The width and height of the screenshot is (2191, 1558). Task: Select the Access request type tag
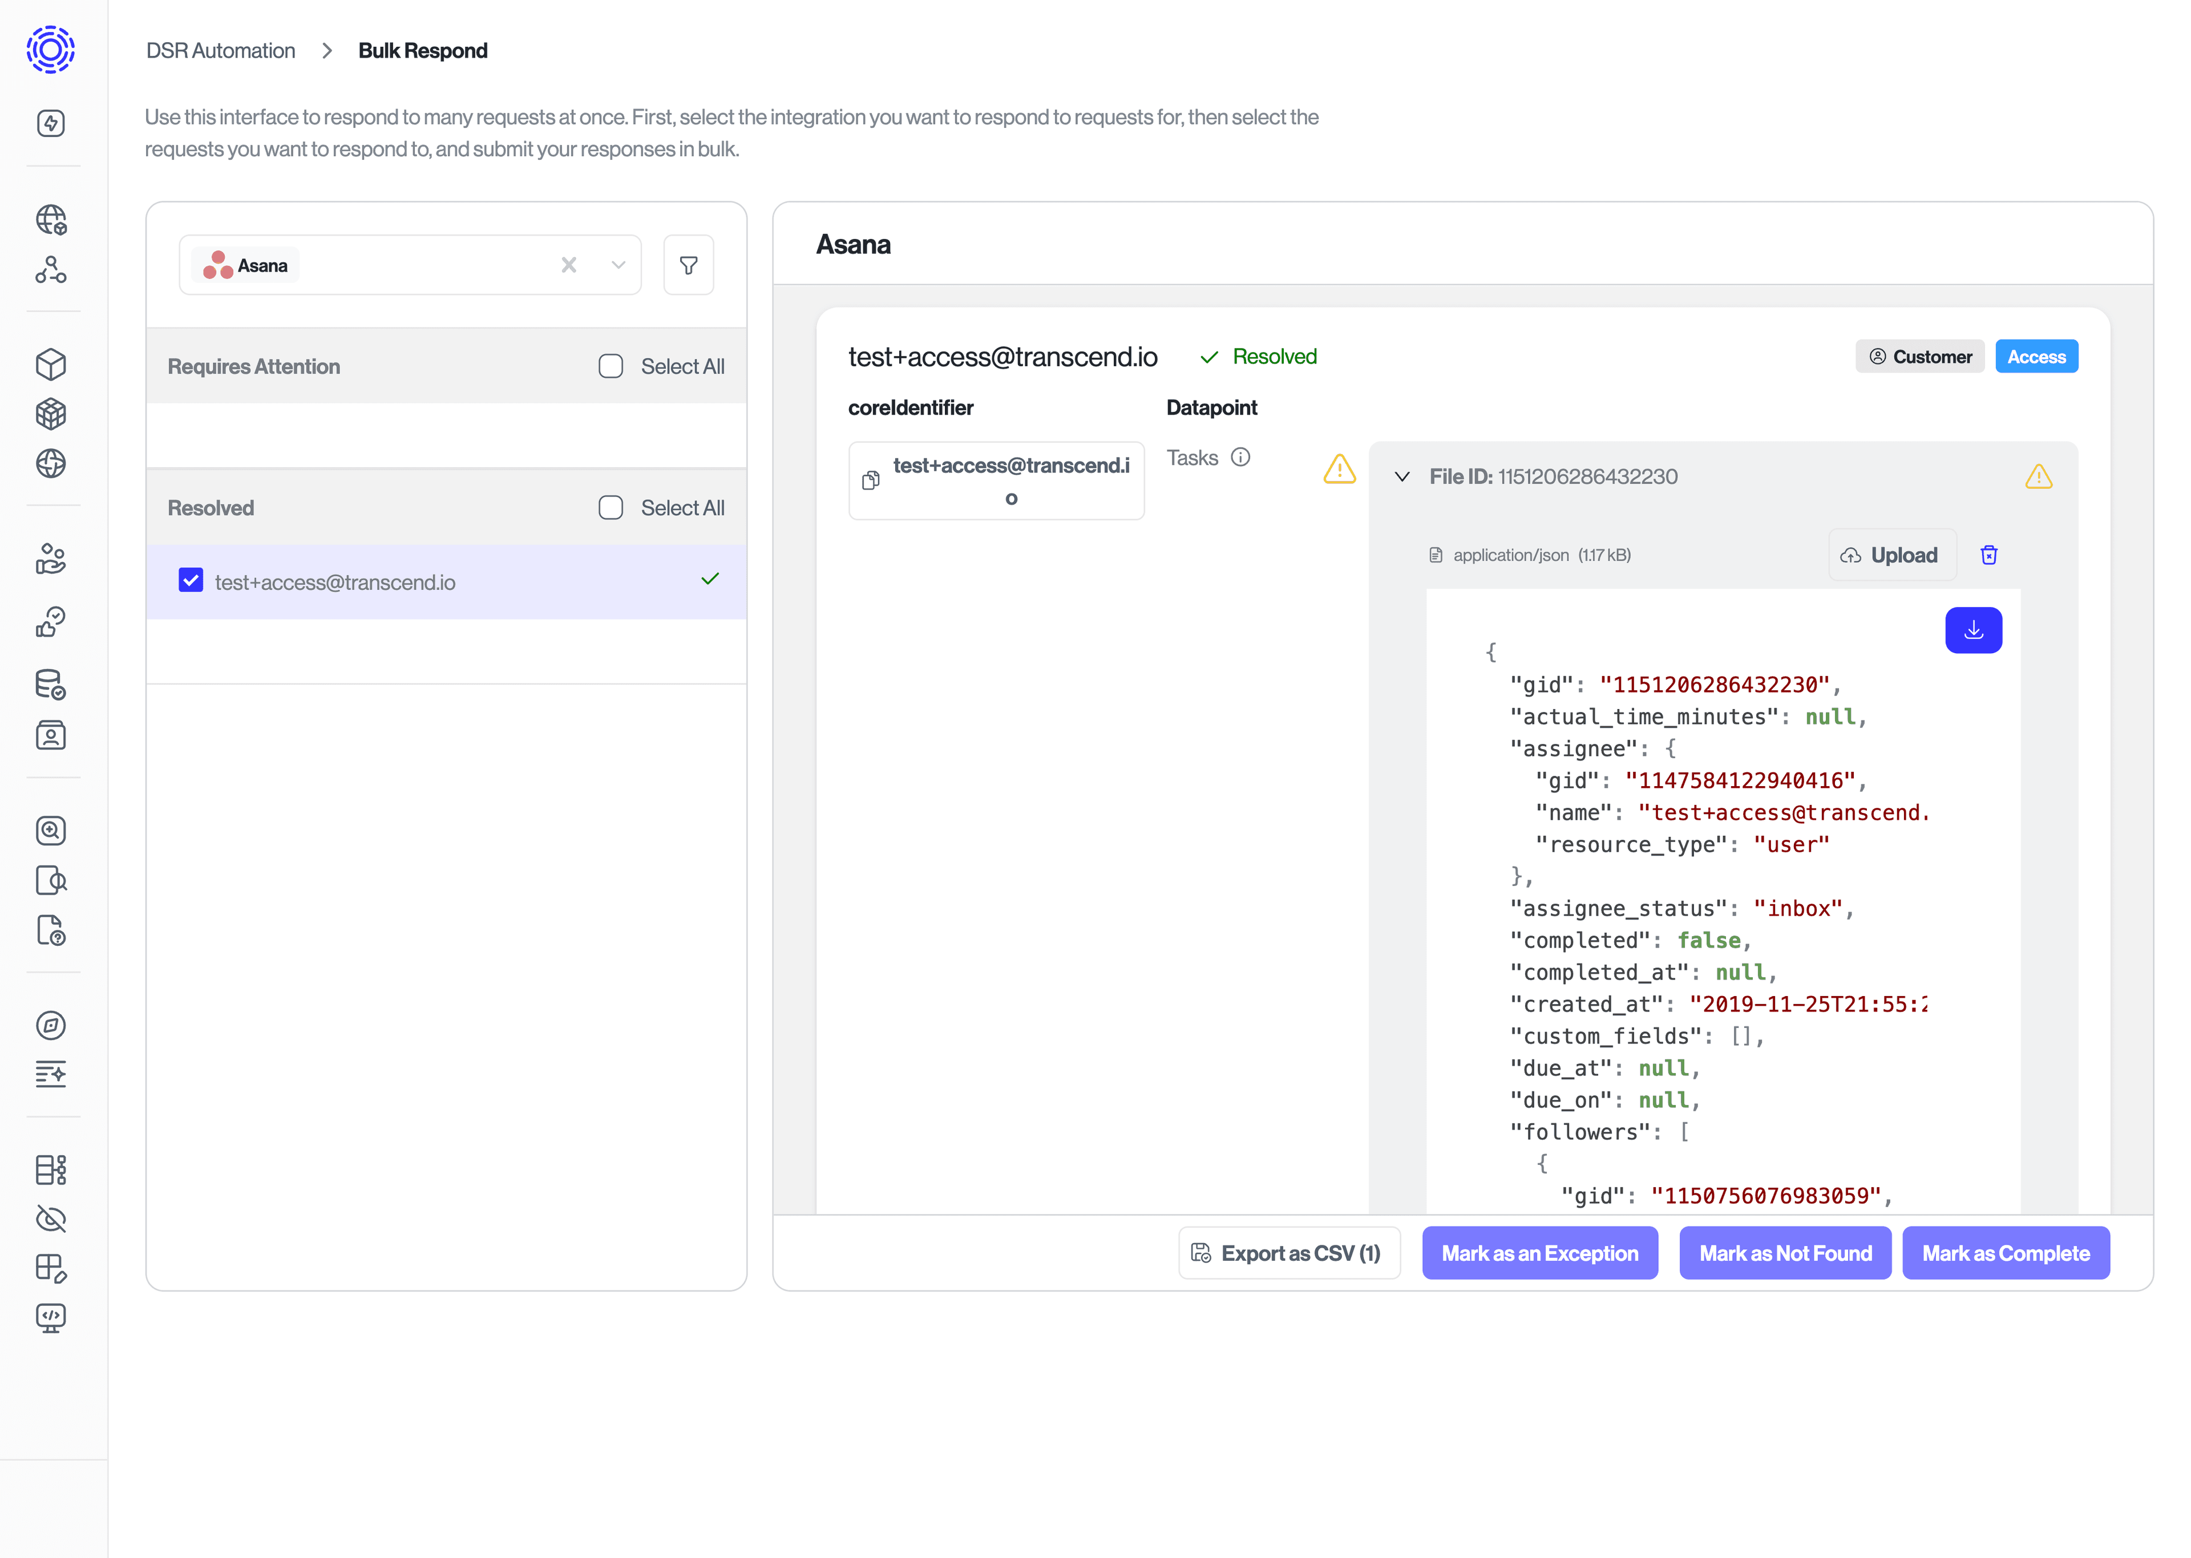(2036, 356)
